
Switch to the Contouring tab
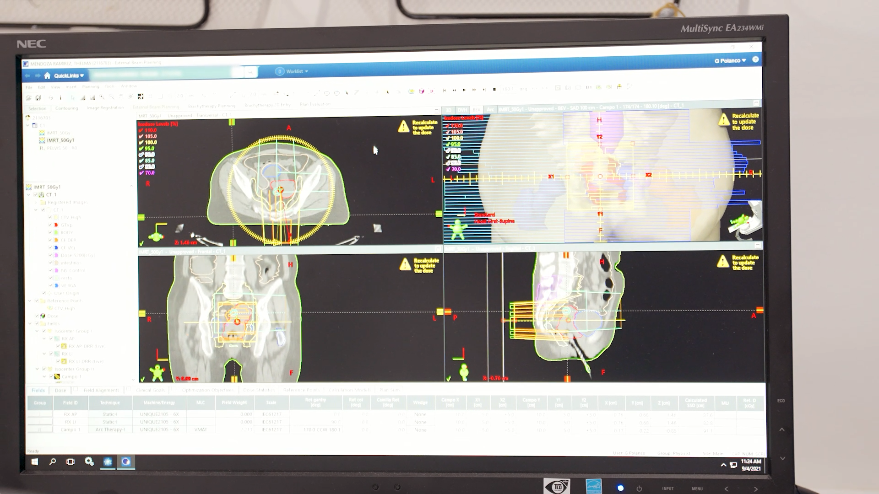click(66, 108)
